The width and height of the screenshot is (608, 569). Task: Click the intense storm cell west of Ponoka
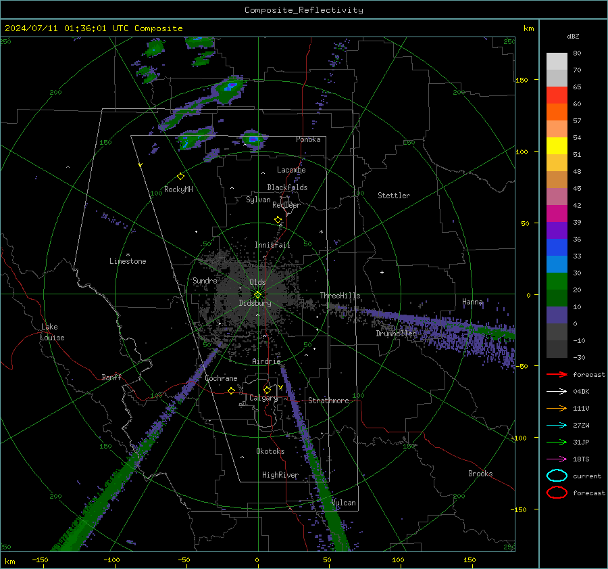253,139
